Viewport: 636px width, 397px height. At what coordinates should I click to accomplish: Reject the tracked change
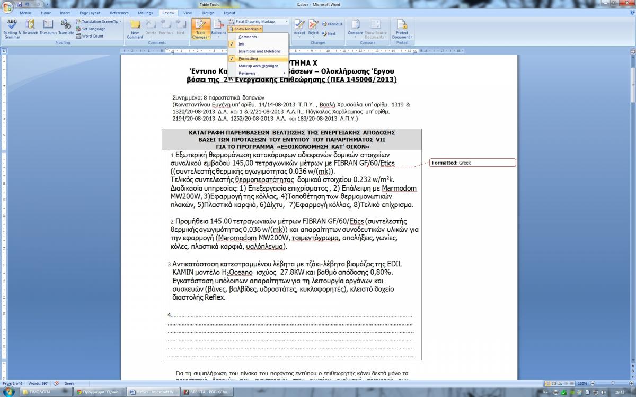tap(314, 25)
